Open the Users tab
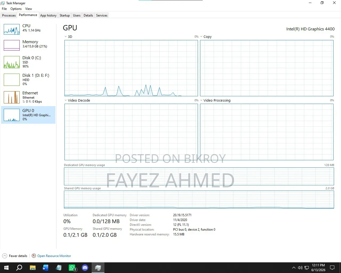This screenshot has height=273, width=341. (x=77, y=15)
